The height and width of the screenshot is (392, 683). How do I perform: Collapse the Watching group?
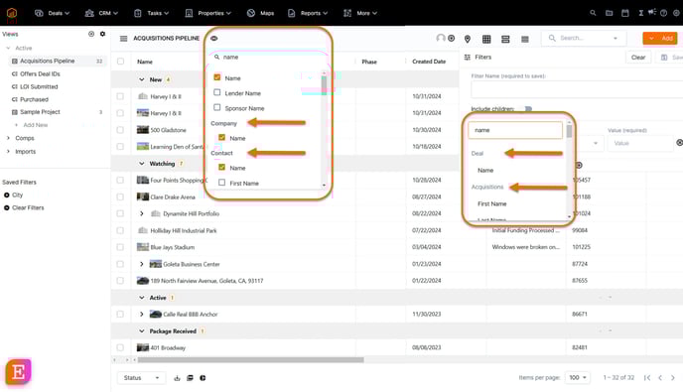pyautogui.click(x=142, y=164)
